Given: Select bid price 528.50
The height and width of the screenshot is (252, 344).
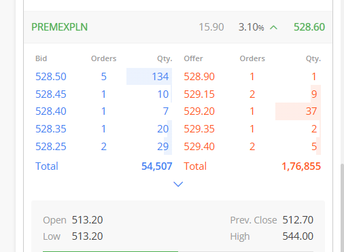Looking at the screenshot, I should click(x=51, y=77).
